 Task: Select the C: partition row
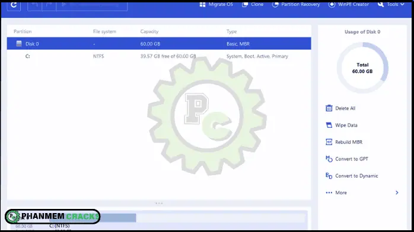click(x=159, y=56)
